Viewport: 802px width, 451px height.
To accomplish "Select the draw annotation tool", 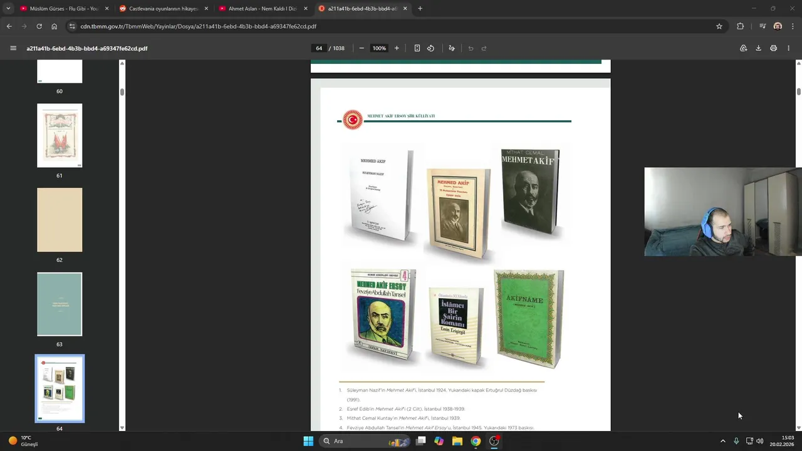I will click(x=451, y=48).
